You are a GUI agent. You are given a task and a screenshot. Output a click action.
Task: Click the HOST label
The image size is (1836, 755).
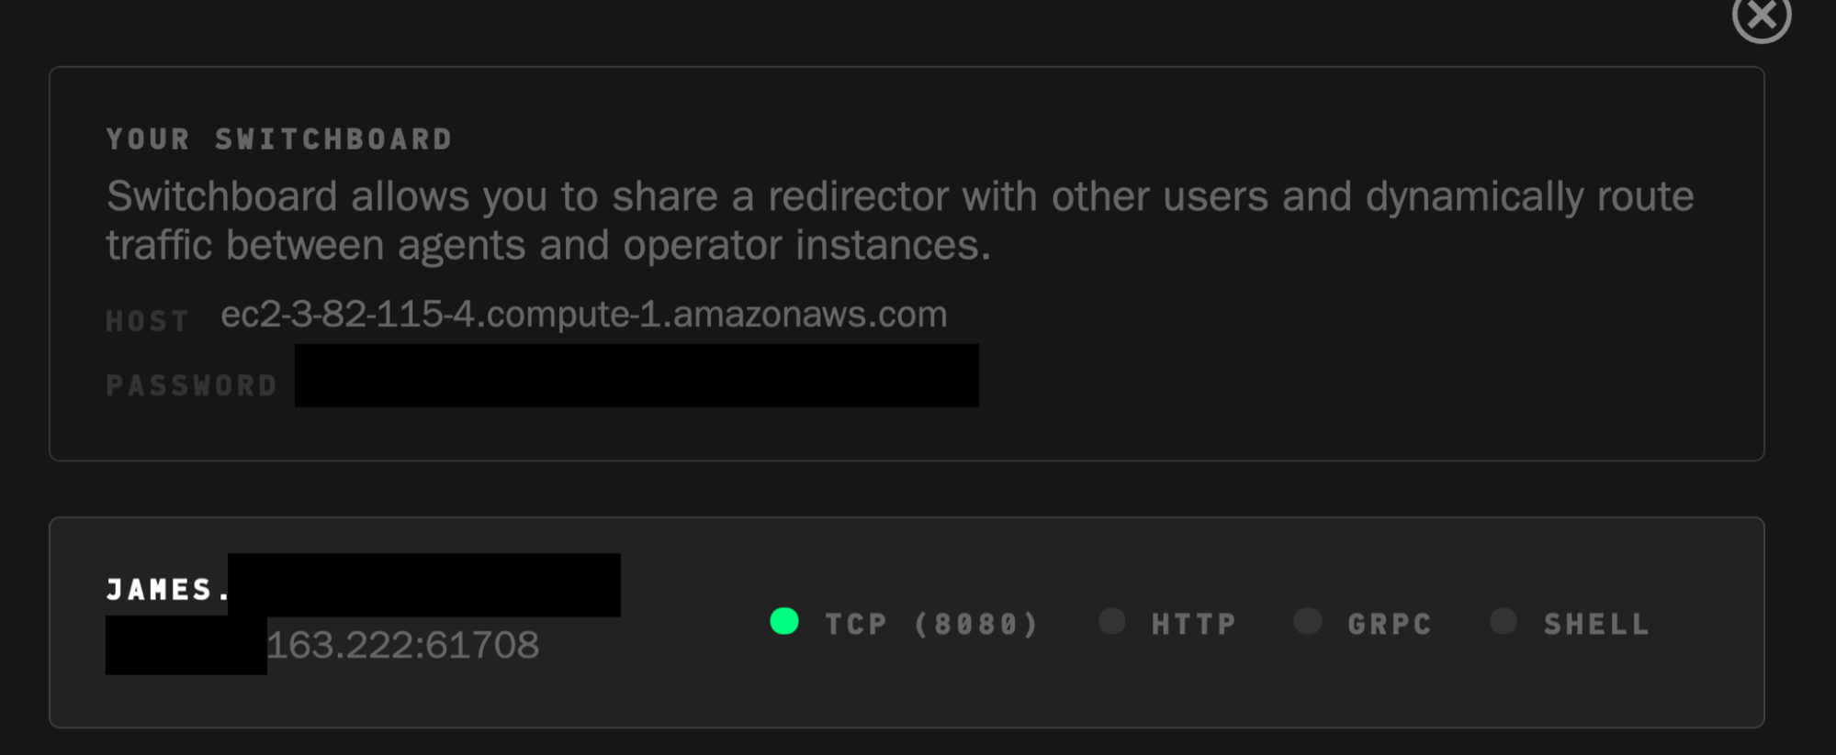pyautogui.click(x=147, y=321)
